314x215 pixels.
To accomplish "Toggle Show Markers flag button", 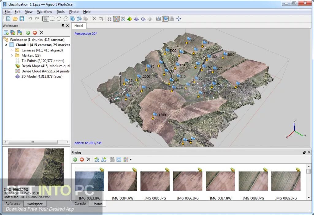I will click(165, 19).
